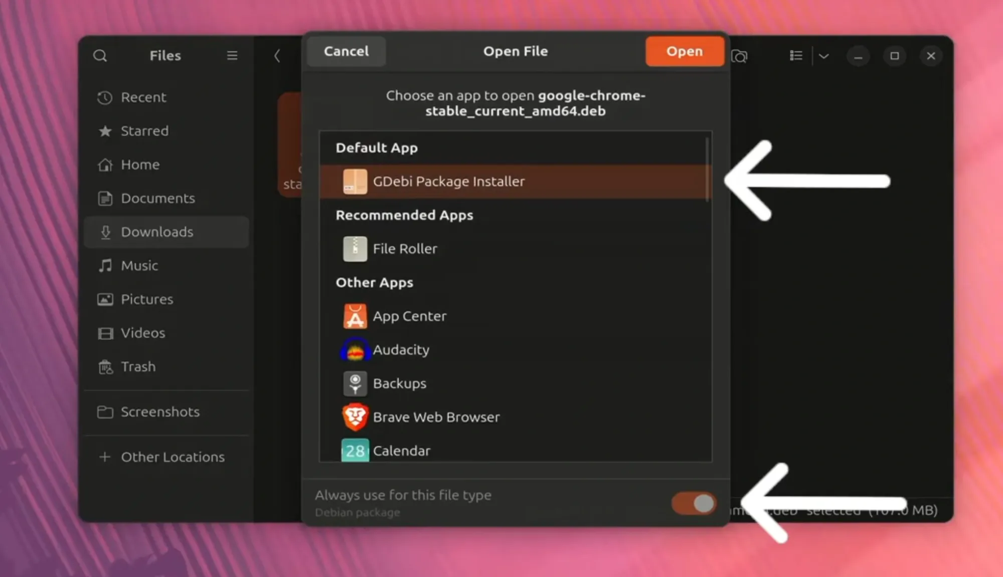Open the hamburger menu in Files
This screenshot has height=577, width=1003.
pyautogui.click(x=232, y=55)
